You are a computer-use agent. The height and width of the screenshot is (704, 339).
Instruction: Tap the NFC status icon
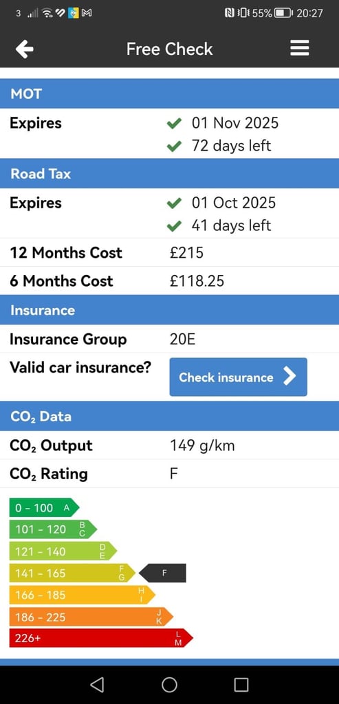click(230, 13)
